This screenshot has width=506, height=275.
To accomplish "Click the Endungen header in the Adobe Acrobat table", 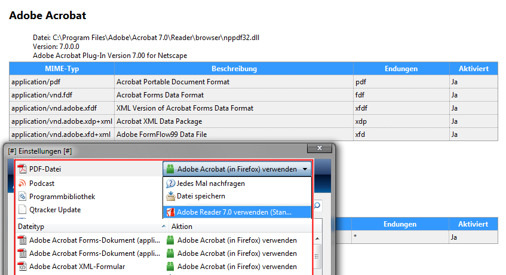I will pos(401,69).
